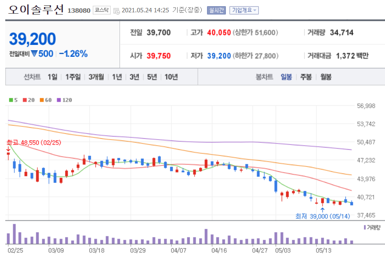Show the 5년 line chart
The width and height of the screenshot is (385, 258).
coord(152,77)
